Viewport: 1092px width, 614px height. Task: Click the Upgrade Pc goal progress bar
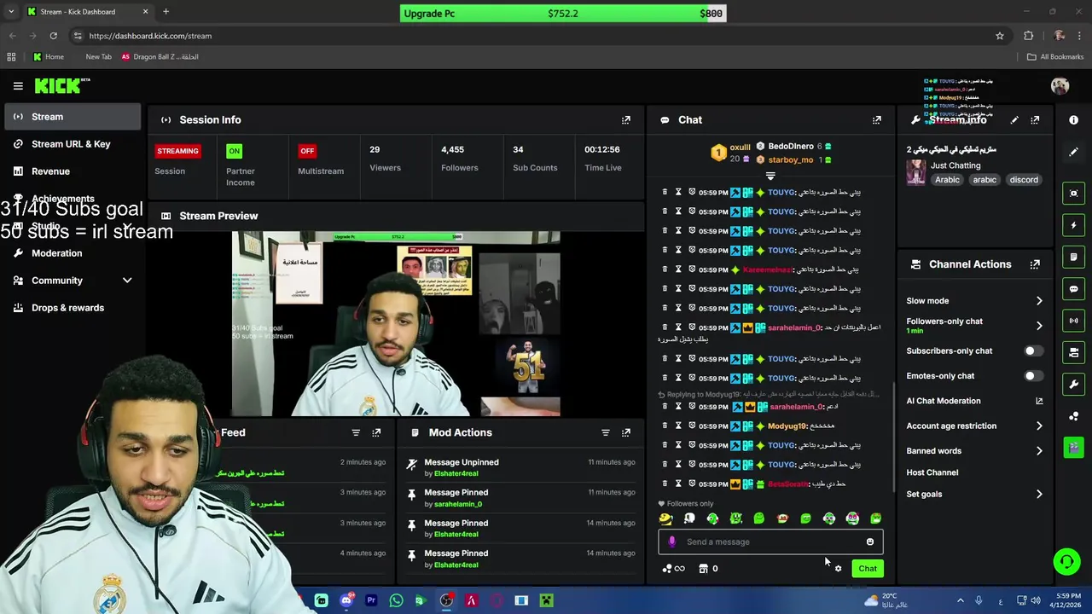coord(563,14)
